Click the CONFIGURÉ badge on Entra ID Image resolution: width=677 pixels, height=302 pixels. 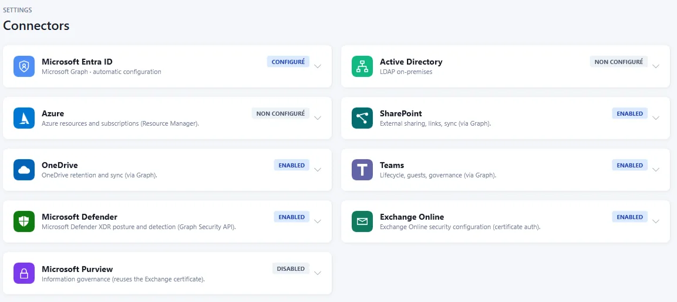coord(288,62)
